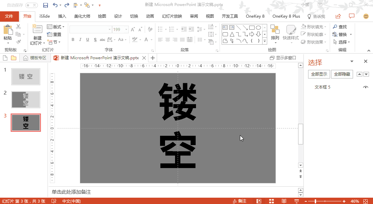Click the Show All (全部显示) button
Screen dimensions: 373x204
[319, 74]
